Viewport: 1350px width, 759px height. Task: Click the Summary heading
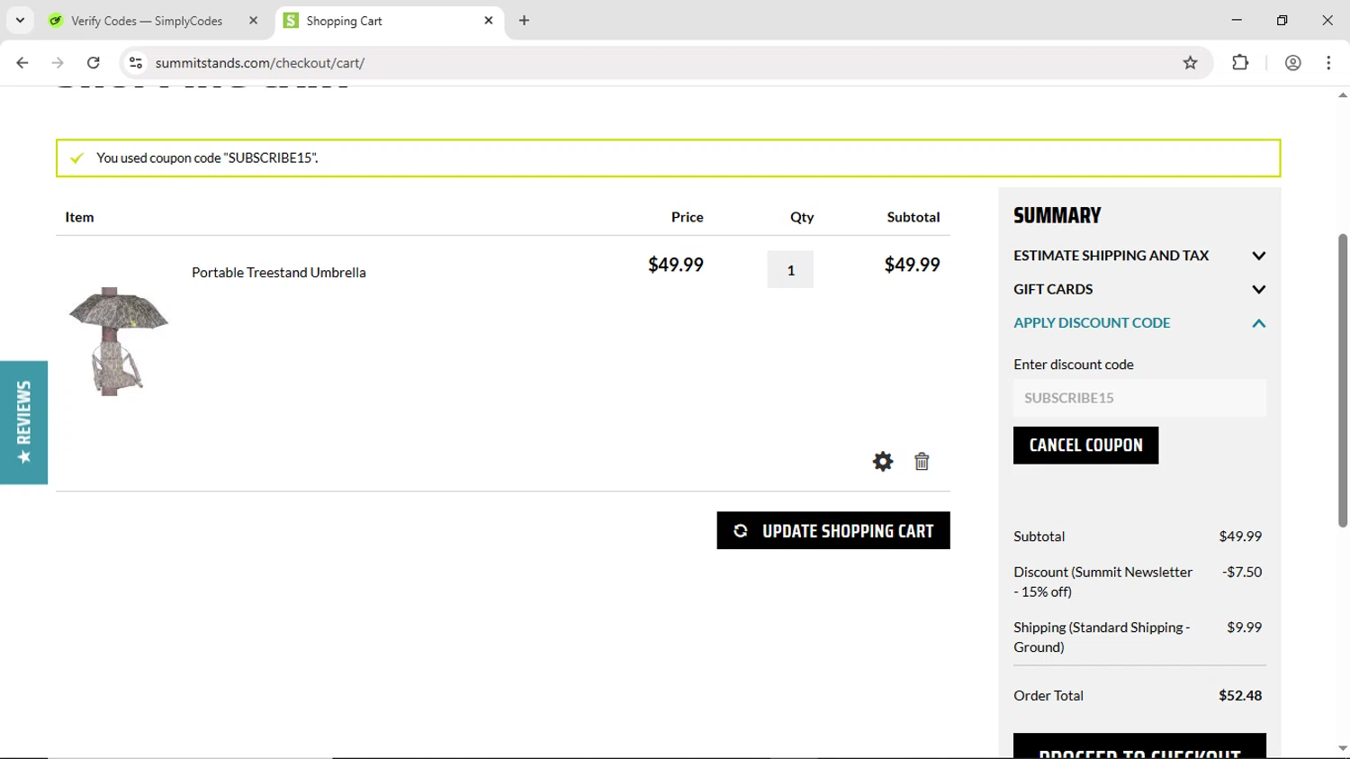tap(1057, 215)
